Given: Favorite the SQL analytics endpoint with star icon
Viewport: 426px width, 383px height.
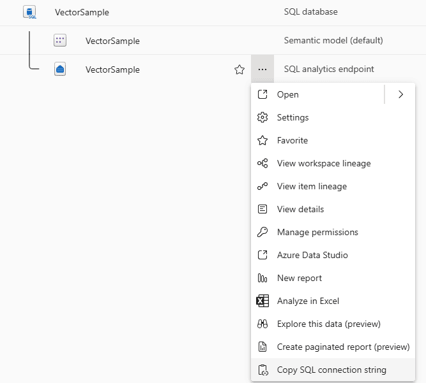Looking at the screenshot, I should tap(240, 69).
